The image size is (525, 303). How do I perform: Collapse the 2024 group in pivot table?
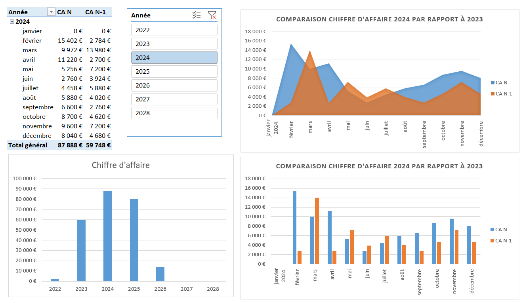(x=12, y=22)
